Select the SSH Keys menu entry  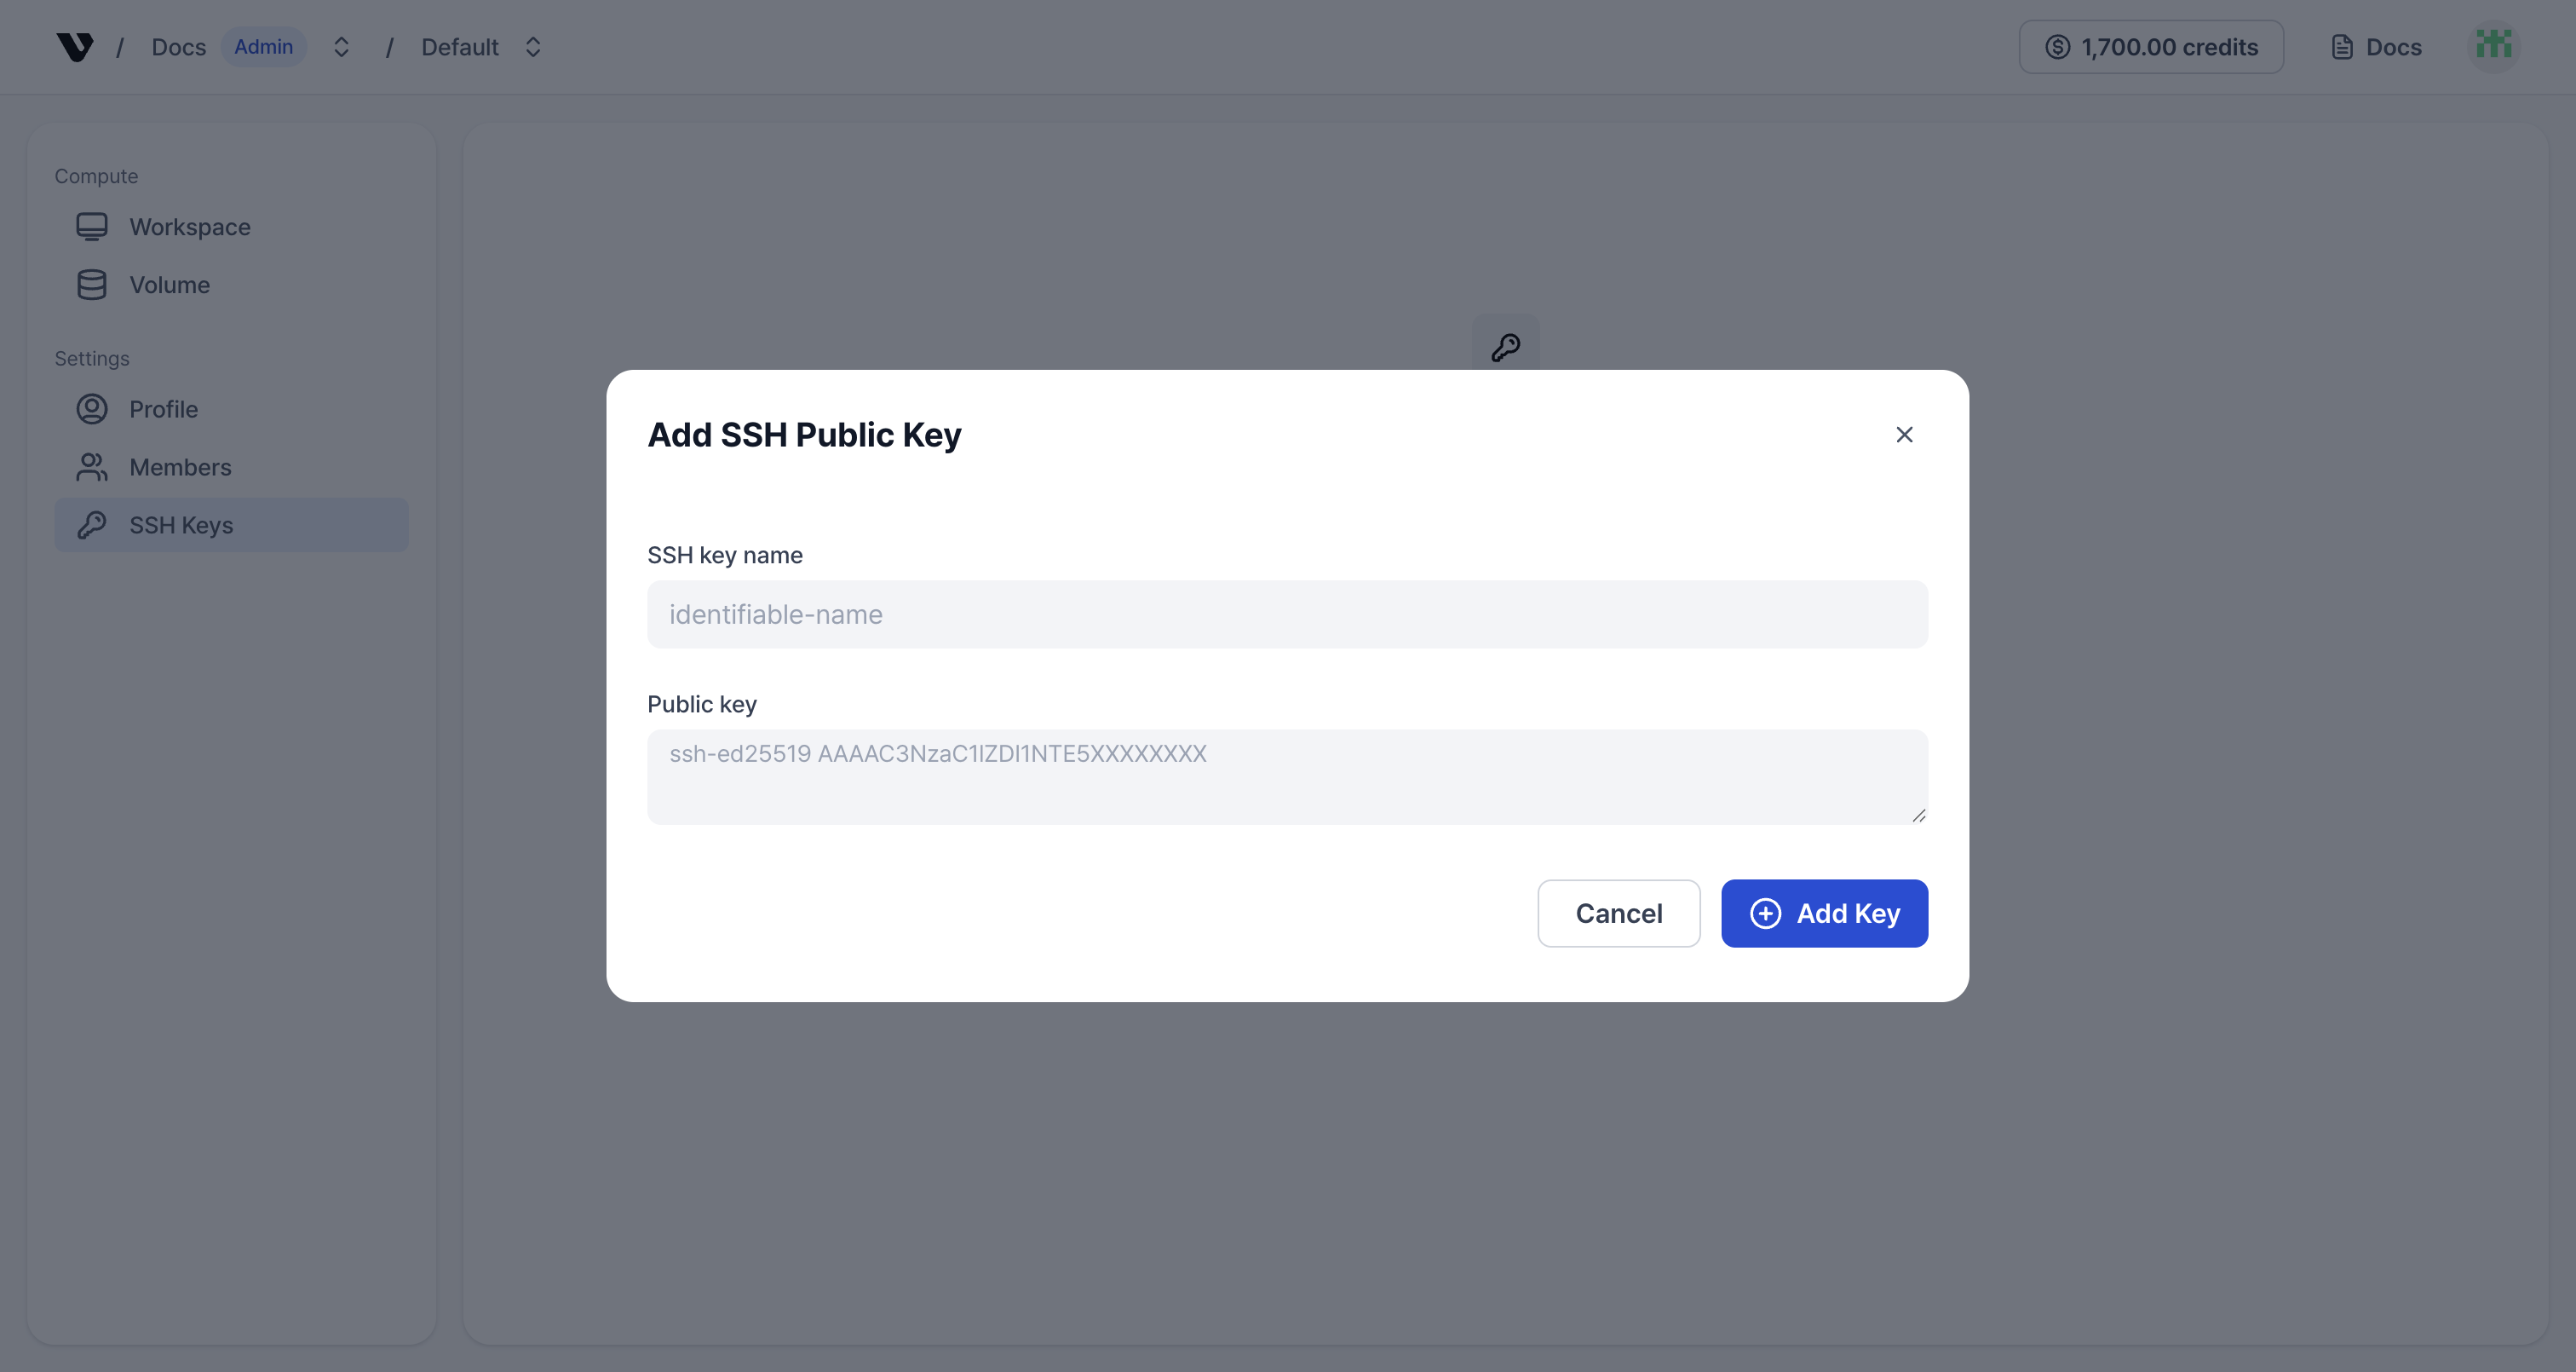[x=181, y=524]
